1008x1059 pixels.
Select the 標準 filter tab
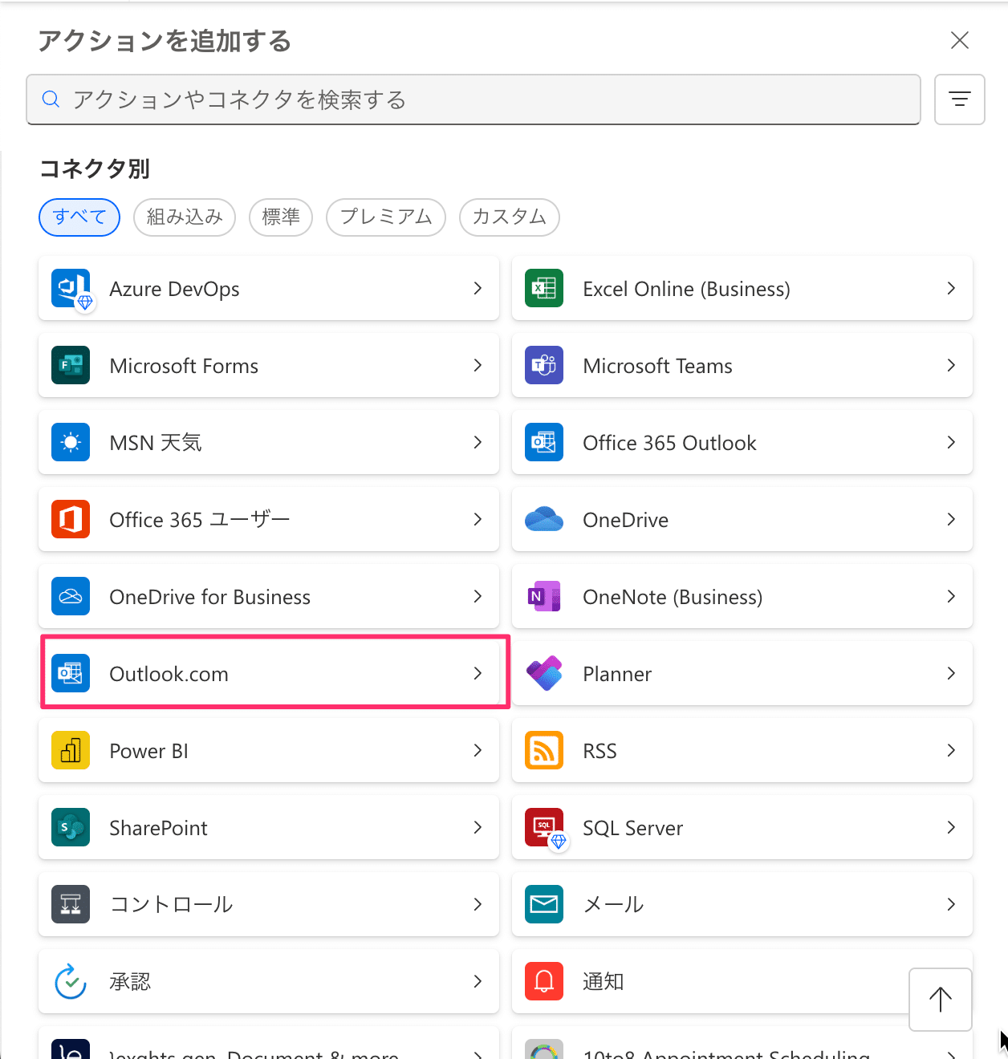281,217
